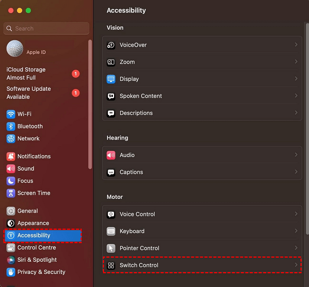Go to Privacy & Security section
Image resolution: width=309 pixels, height=287 pixels.
(x=41, y=272)
